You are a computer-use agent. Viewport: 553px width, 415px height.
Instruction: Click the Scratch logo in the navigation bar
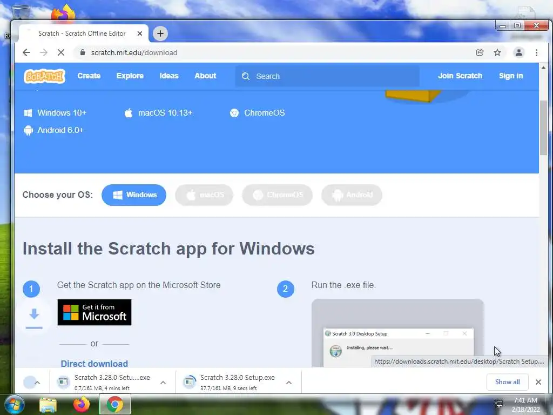click(x=44, y=76)
